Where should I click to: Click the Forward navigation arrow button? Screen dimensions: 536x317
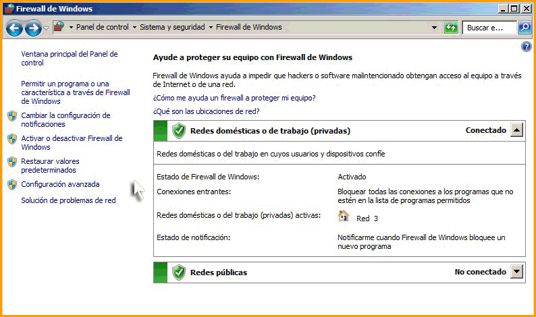coord(32,28)
